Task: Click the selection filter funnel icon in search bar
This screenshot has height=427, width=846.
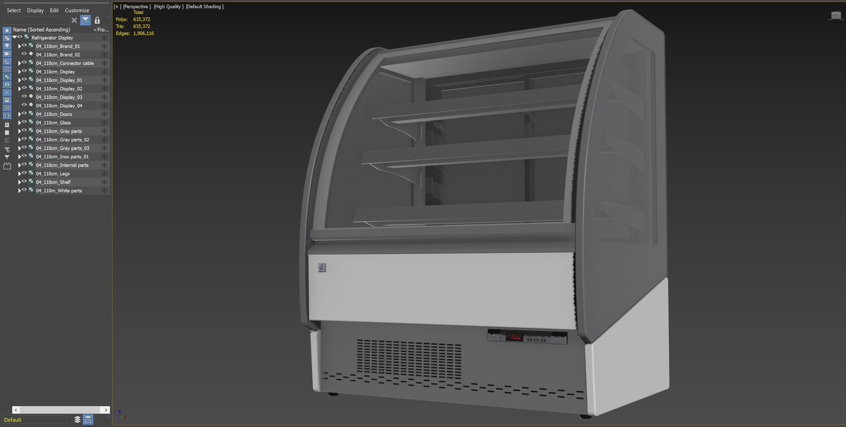Action: click(x=86, y=20)
